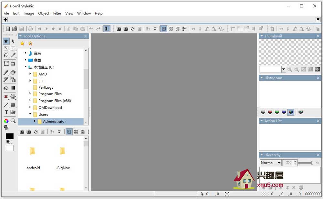Image resolution: width=323 pixels, height=199 pixels.
Task: Open the Filter menu
Action: click(57, 13)
